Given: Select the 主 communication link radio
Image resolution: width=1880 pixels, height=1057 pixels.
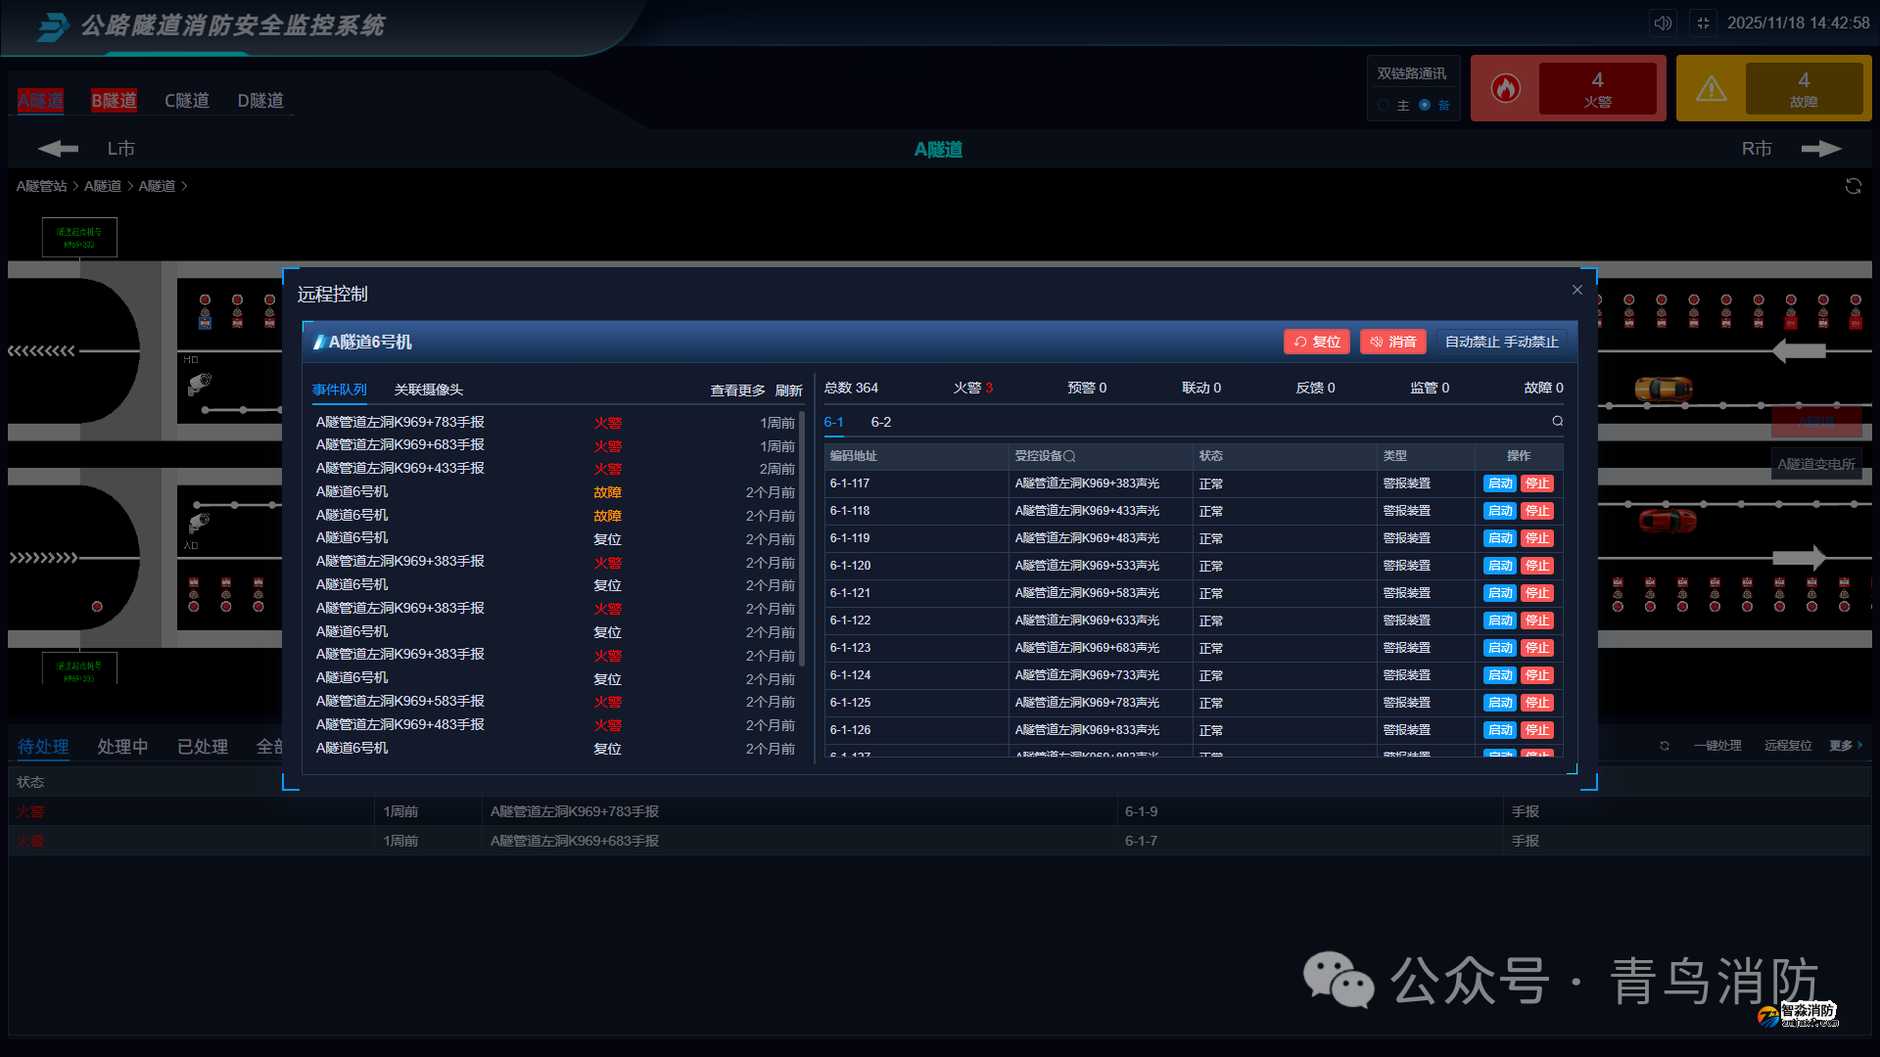Looking at the screenshot, I should click(x=1384, y=106).
